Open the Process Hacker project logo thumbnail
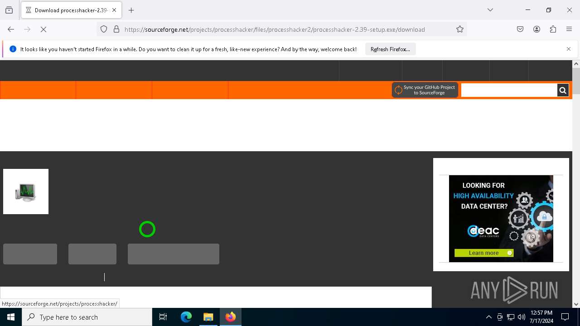 click(x=26, y=192)
